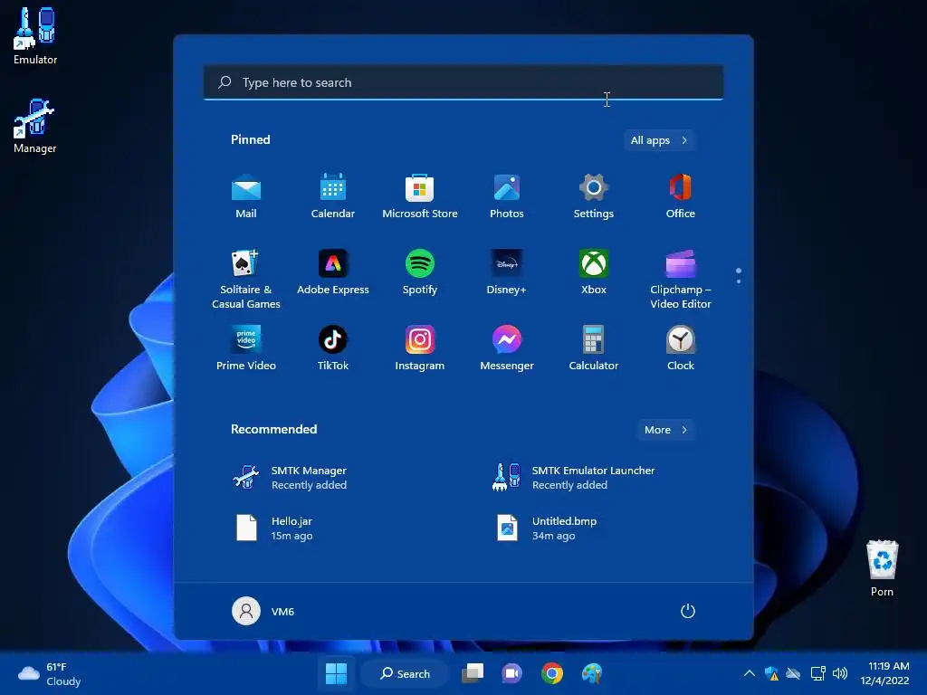Click the Windows Security tray icon

pos(771,673)
